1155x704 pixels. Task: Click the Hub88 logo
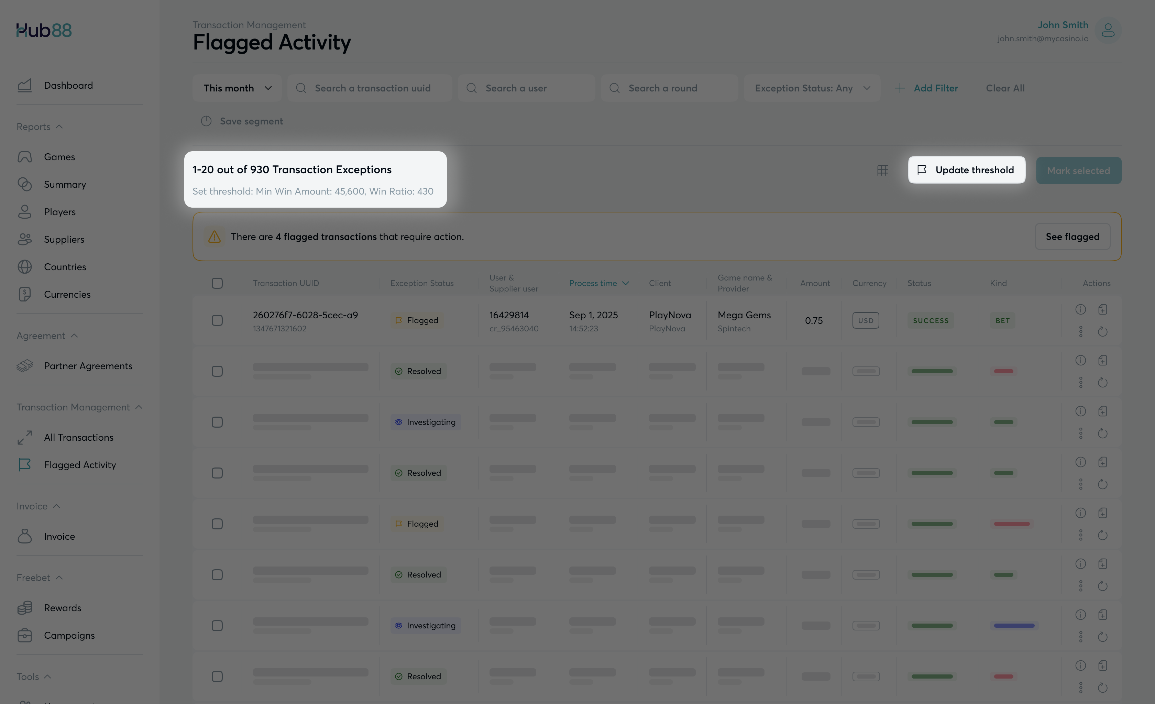pyautogui.click(x=44, y=31)
